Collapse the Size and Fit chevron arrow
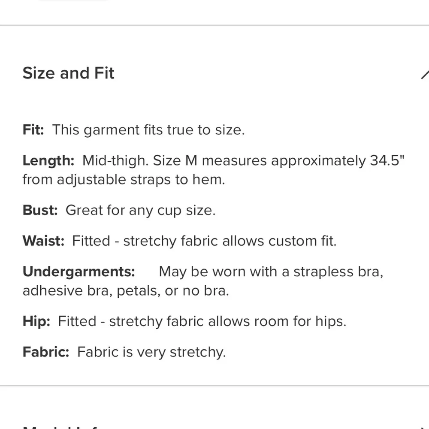Image resolution: width=429 pixels, height=429 pixels. pos(425,75)
